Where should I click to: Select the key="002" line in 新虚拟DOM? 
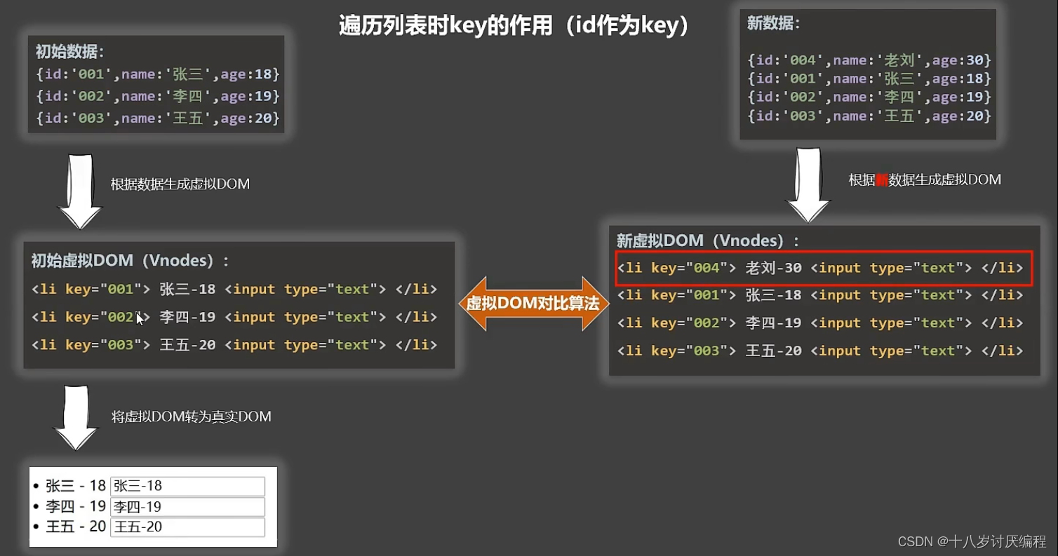tap(820, 323)
